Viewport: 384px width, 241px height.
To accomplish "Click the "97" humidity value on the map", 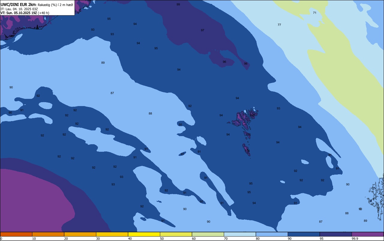I will pyautogui.click(x=202, y=30).
